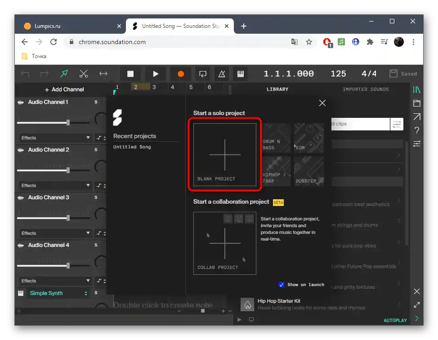Open the Untitled Song recent project

pos(132,147)
